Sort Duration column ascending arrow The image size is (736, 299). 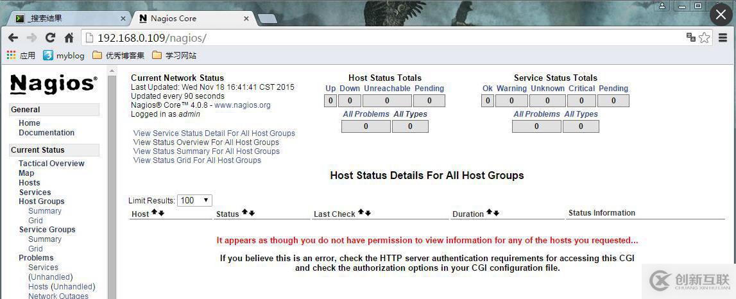click(x=489, y=212)
